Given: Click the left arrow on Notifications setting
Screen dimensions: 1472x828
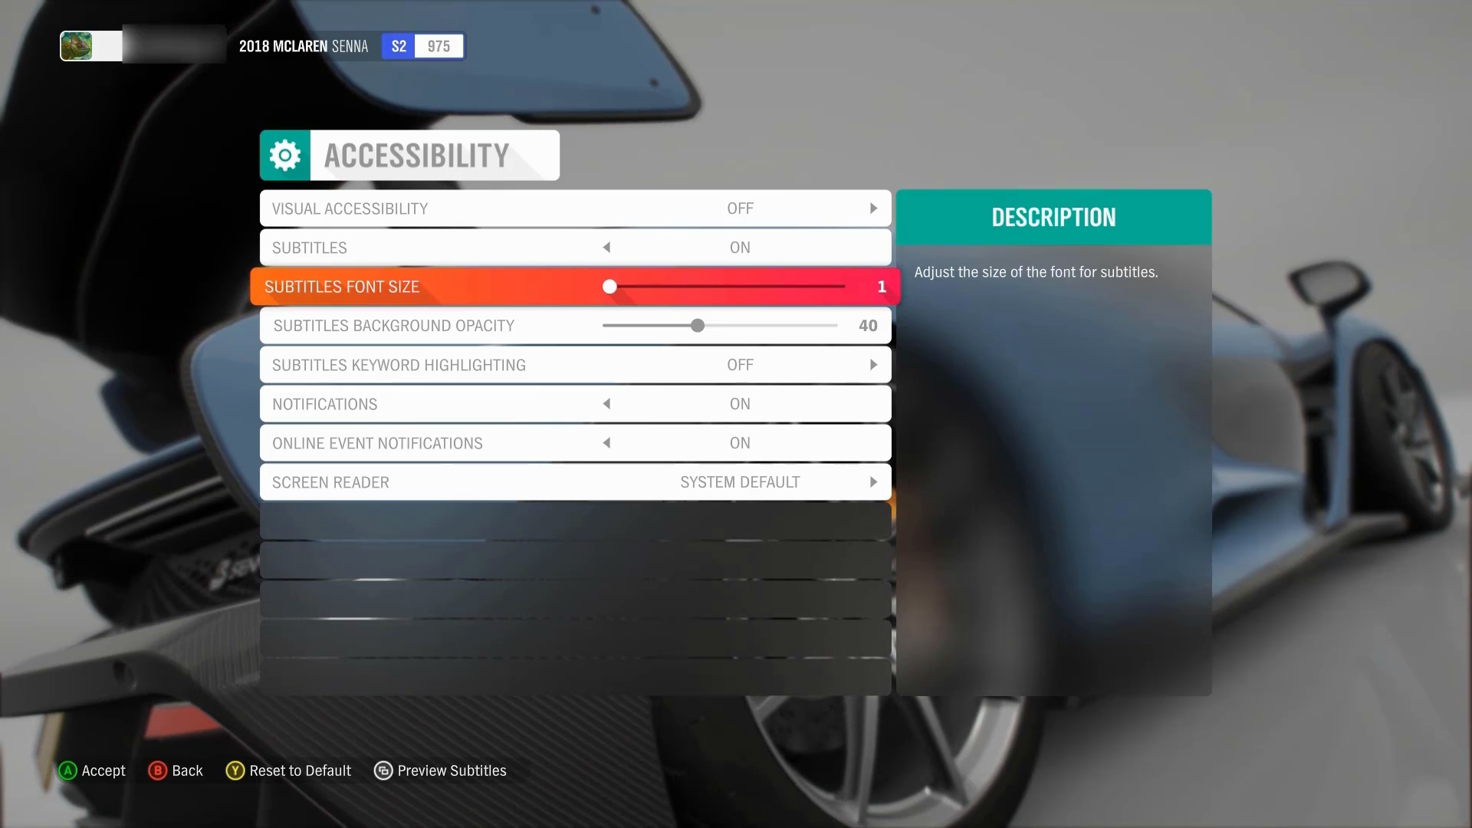Looking at the screenshot, I should click(x=606, y=403).
